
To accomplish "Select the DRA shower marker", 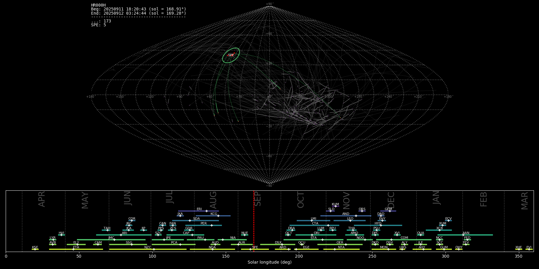I will [293, 230].
